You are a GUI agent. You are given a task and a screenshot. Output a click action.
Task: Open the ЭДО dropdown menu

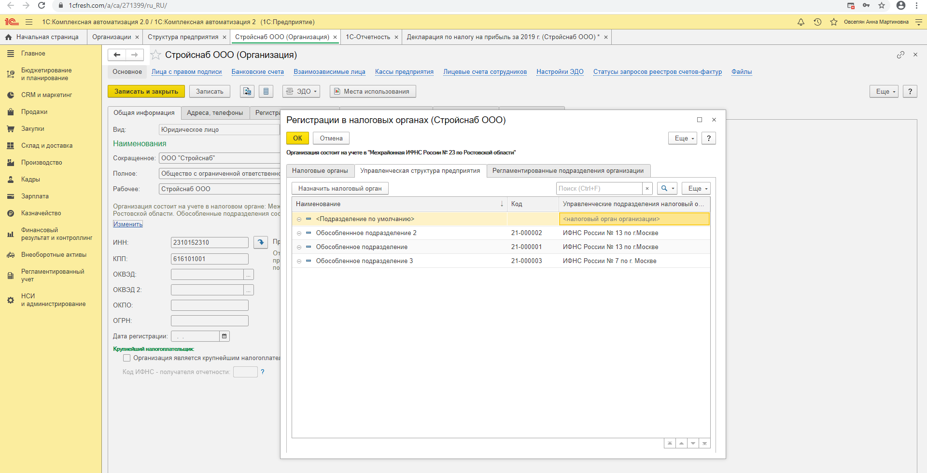coord(301,91)
